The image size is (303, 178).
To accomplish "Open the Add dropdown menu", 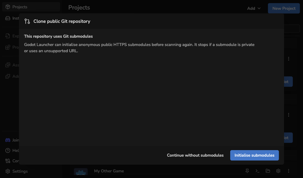I will point(254,8).
